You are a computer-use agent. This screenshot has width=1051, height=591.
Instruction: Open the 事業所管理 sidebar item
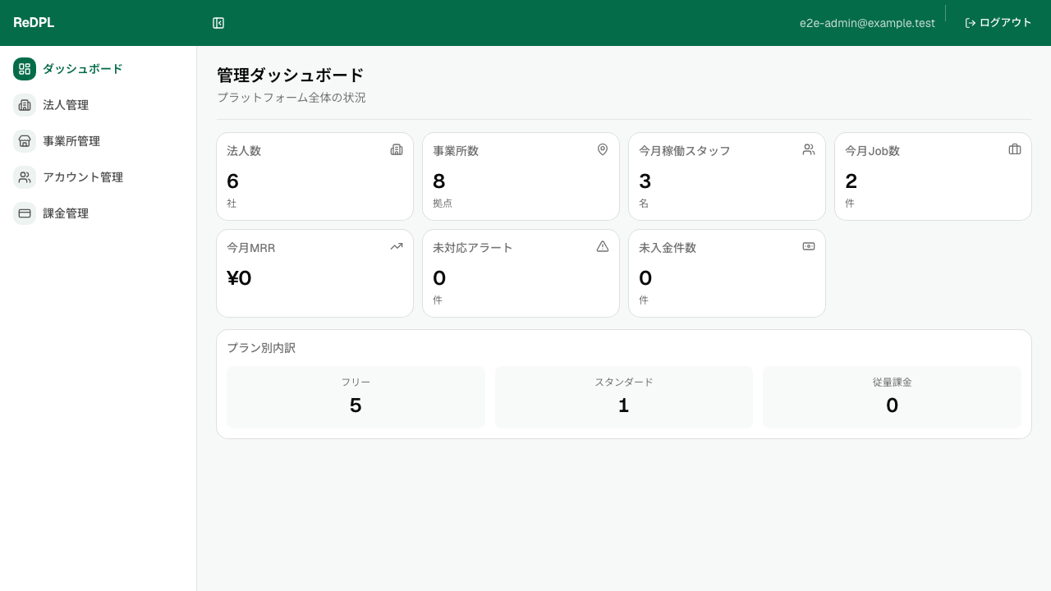pos(99,141)
